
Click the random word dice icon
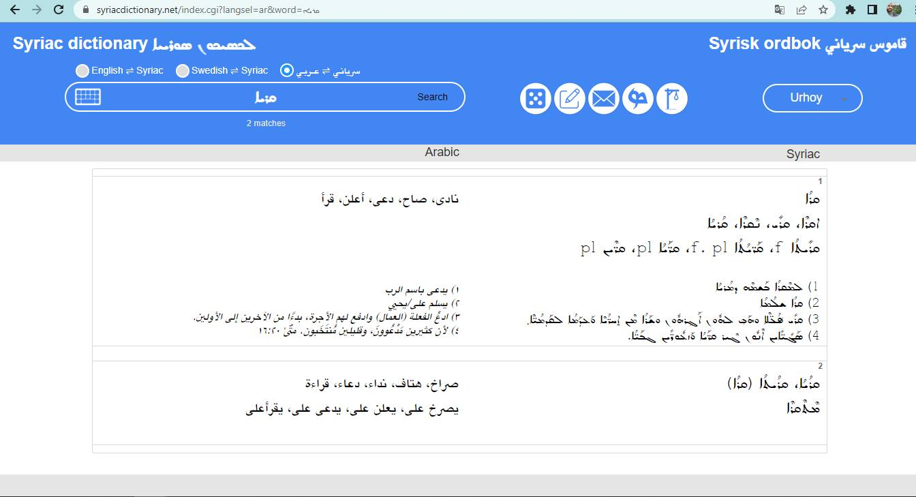pos(535,99)
